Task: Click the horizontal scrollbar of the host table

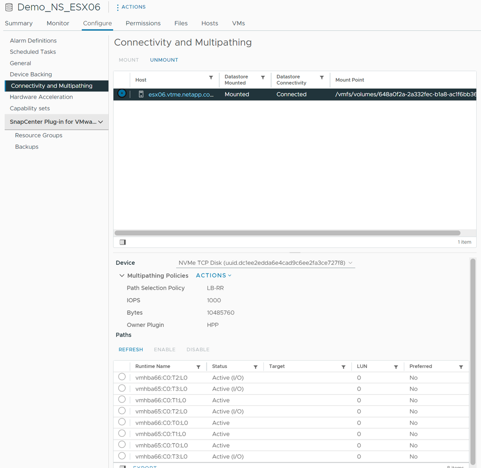Action: (287, 233)
